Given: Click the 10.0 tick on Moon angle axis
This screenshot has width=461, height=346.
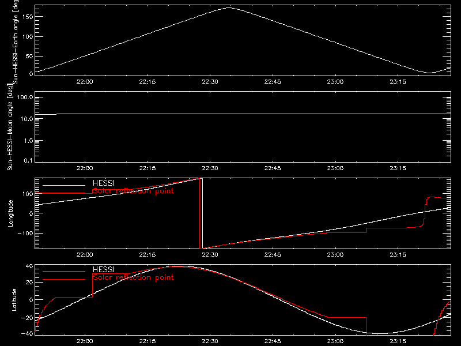Looking at the screenshot, I should [x=27, y=119].
